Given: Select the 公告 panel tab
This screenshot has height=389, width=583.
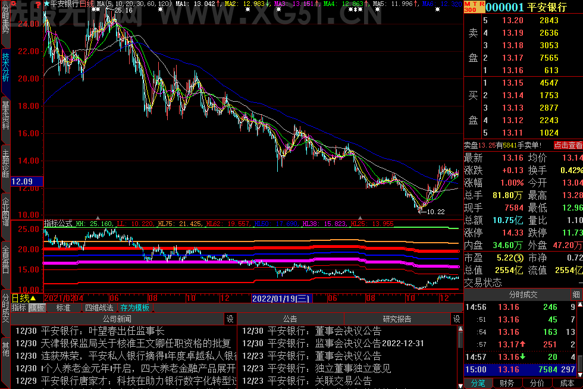Looking at the screenshot, I should coord(290,319).
